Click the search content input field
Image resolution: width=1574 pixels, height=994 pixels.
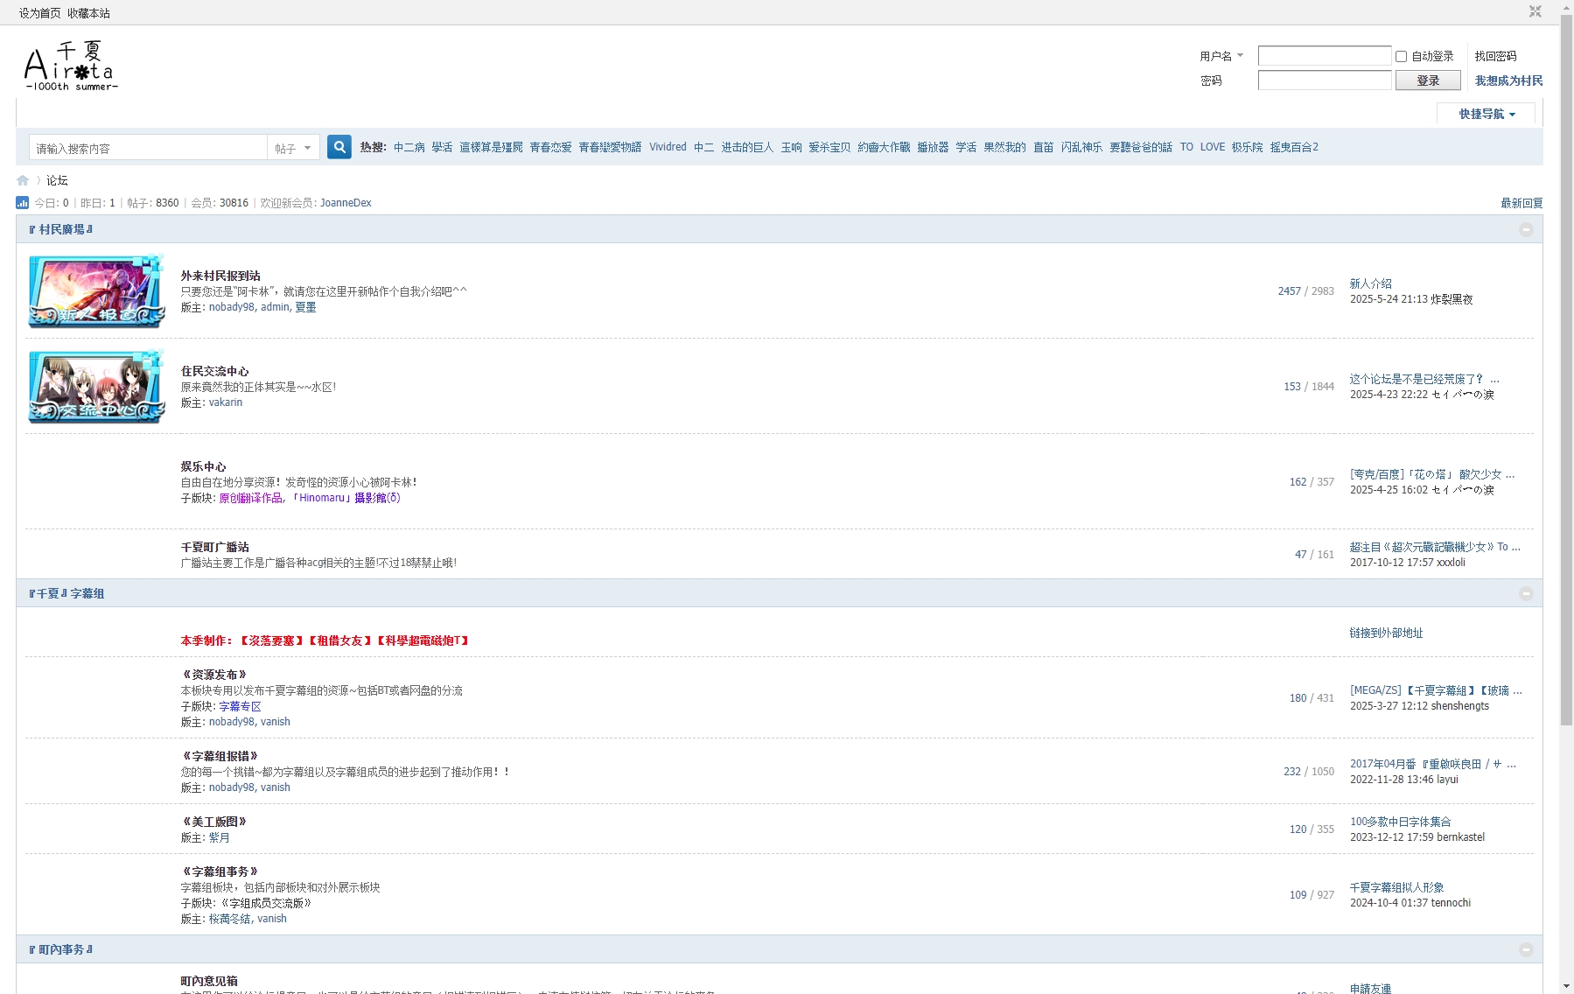click(x=149, y=148)
